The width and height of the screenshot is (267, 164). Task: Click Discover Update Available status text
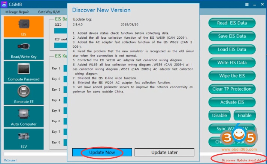point(243,160)
